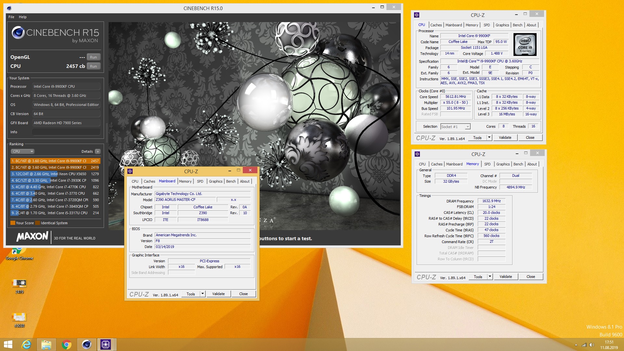The image size is (624, 351).
Task: Click the empty Info field in Cinebench
Action: (x=66, y=132)
